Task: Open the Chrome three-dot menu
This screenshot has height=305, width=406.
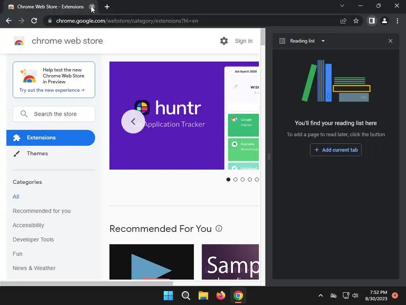Action: tap(397, 21)
